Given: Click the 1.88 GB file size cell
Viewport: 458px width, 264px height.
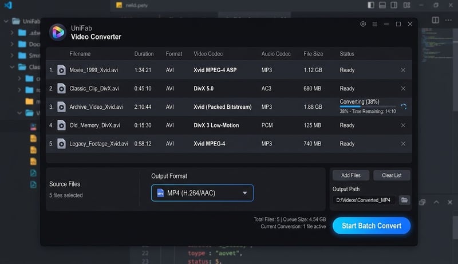Looking at the screenshot, I should [x=313, y=107].
